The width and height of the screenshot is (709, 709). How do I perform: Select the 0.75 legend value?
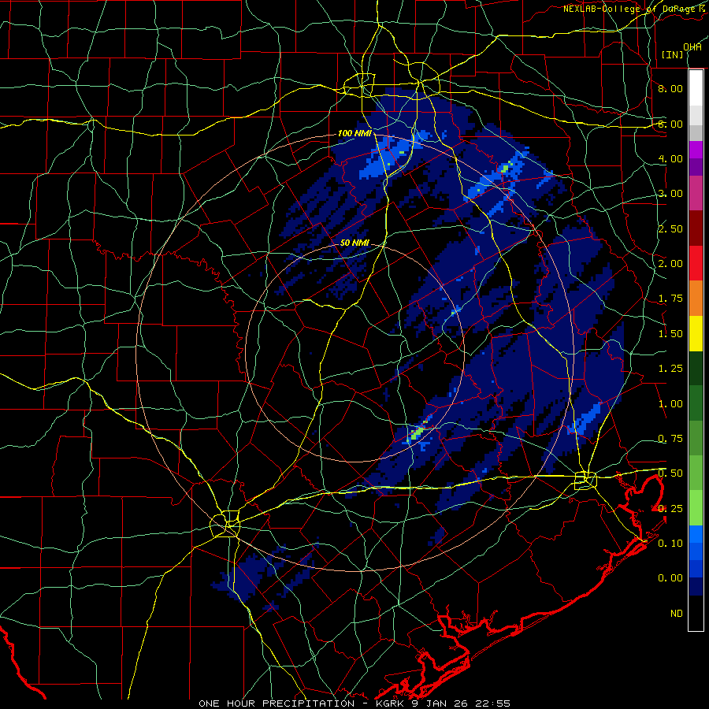pos(670,439)
